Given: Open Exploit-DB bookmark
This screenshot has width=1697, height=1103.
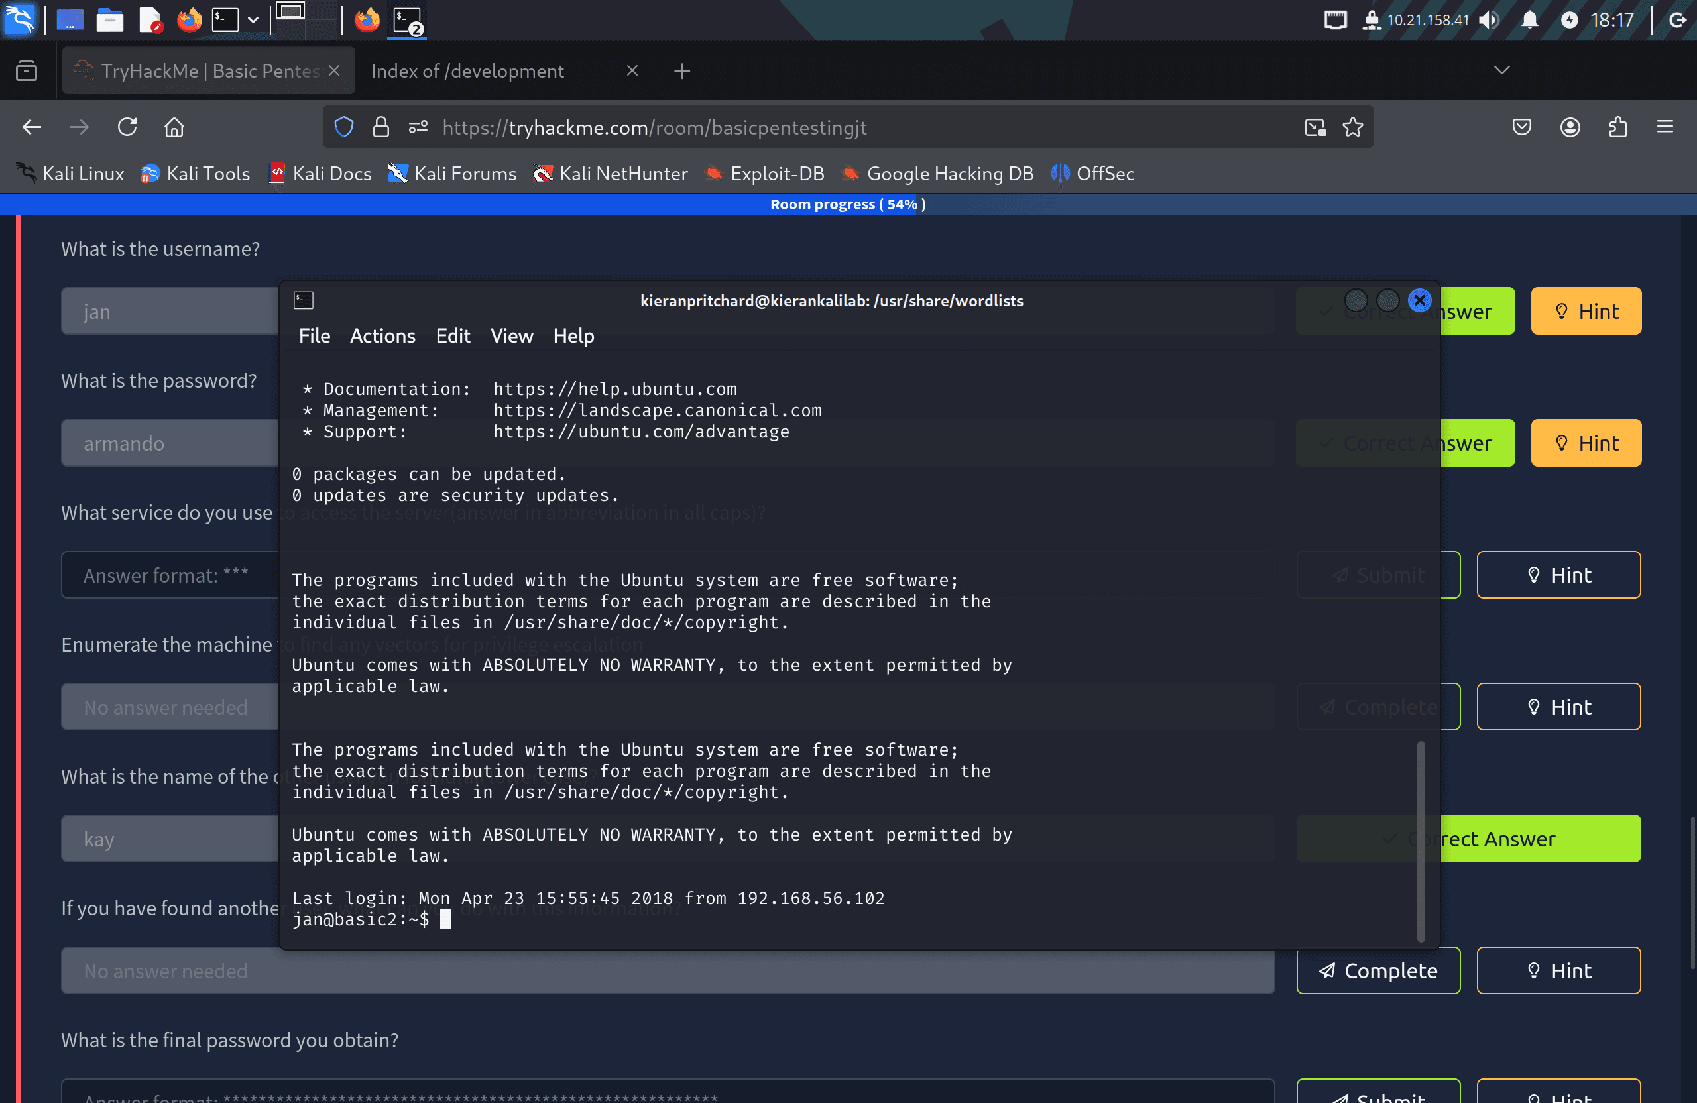Looking at the screenshot, I should pyautogui.click(x=764, y=173).
